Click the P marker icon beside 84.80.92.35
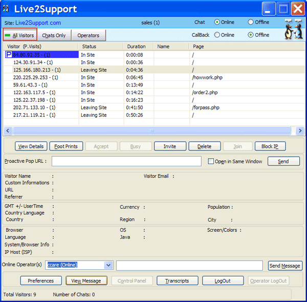Image resolution: width=307 pixels, height=302 pixels. (8, 54)
